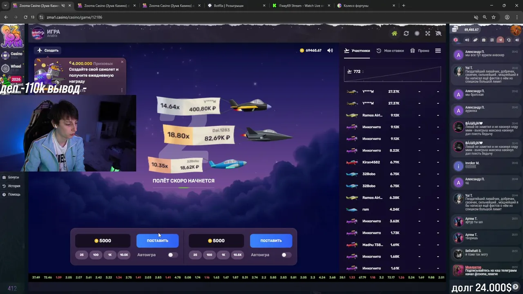Screen dimensions: 523x294
Task: Select 25 chip in left bet panel
Action: tap(82, 255)
